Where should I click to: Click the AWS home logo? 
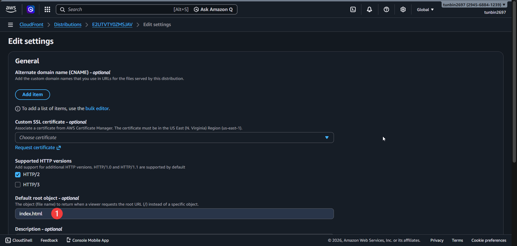pyautogui.click(x=11, y=9)
